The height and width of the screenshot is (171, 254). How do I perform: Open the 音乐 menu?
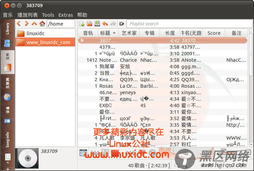coord(8,15)
